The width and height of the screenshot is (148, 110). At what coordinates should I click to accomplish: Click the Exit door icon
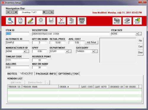point(137,21)
